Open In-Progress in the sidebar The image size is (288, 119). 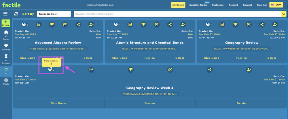(x=6, y=59)
